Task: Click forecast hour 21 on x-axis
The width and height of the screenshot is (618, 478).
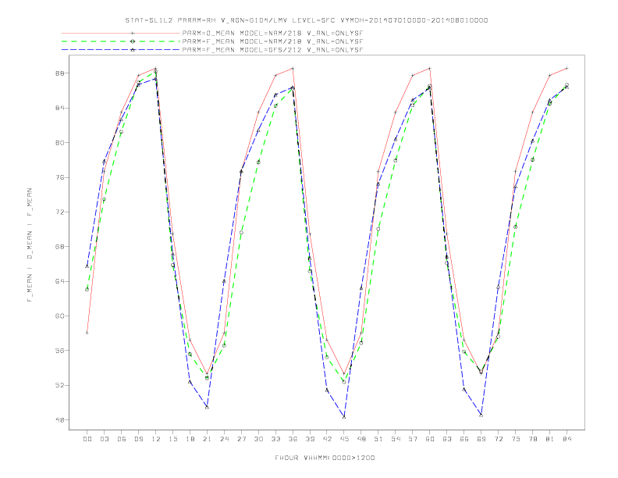Action: point(207,439)
